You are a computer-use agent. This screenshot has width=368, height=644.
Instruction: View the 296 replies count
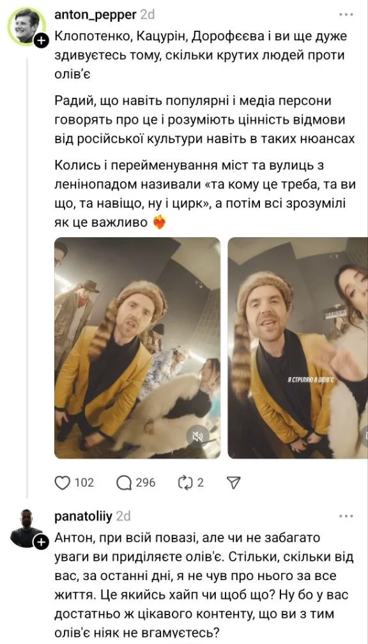click(145, 483)
